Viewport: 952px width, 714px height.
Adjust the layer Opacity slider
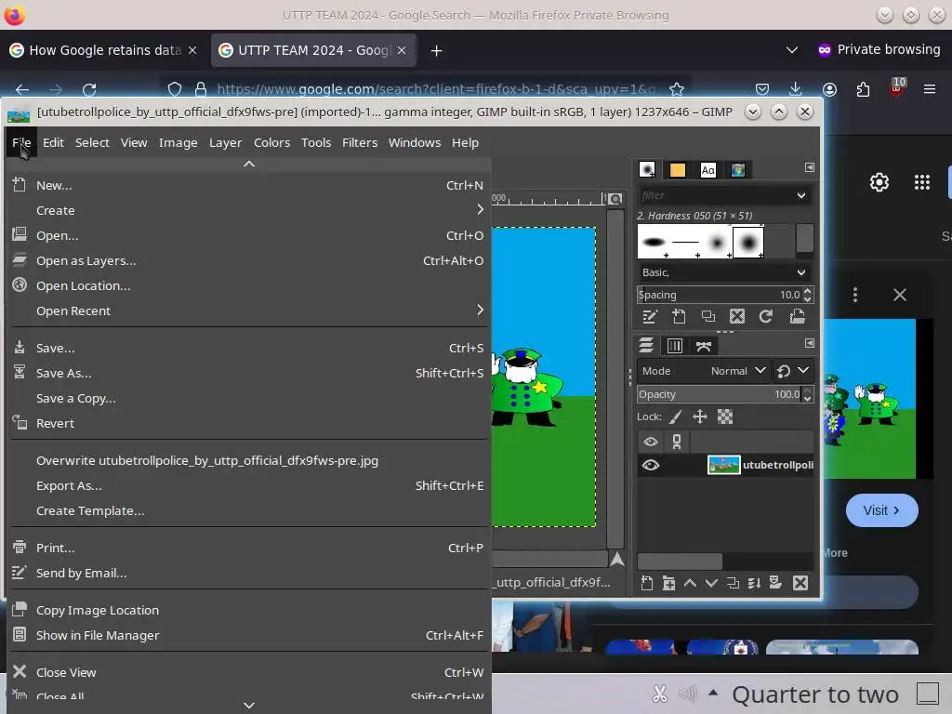tap(721, 394)
